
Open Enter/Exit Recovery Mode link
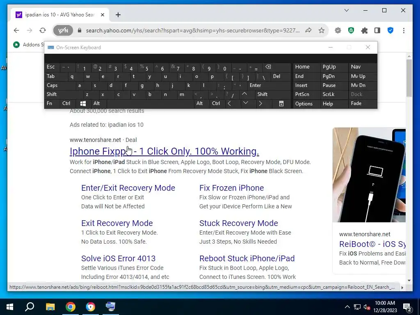tap(128, 188)
